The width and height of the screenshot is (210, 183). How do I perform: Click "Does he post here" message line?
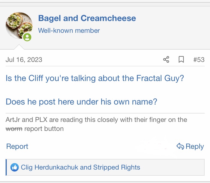pyautogui.click(x=81, y=101)
